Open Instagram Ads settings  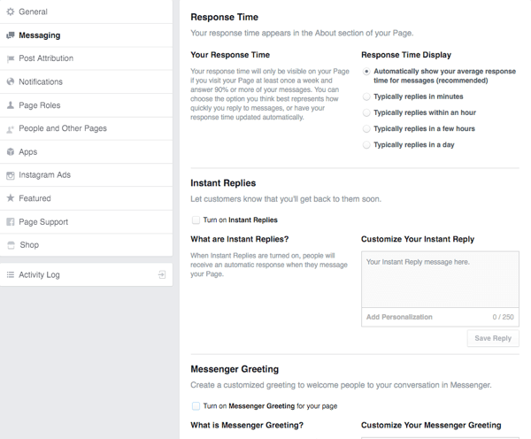[x=86, y=175]
